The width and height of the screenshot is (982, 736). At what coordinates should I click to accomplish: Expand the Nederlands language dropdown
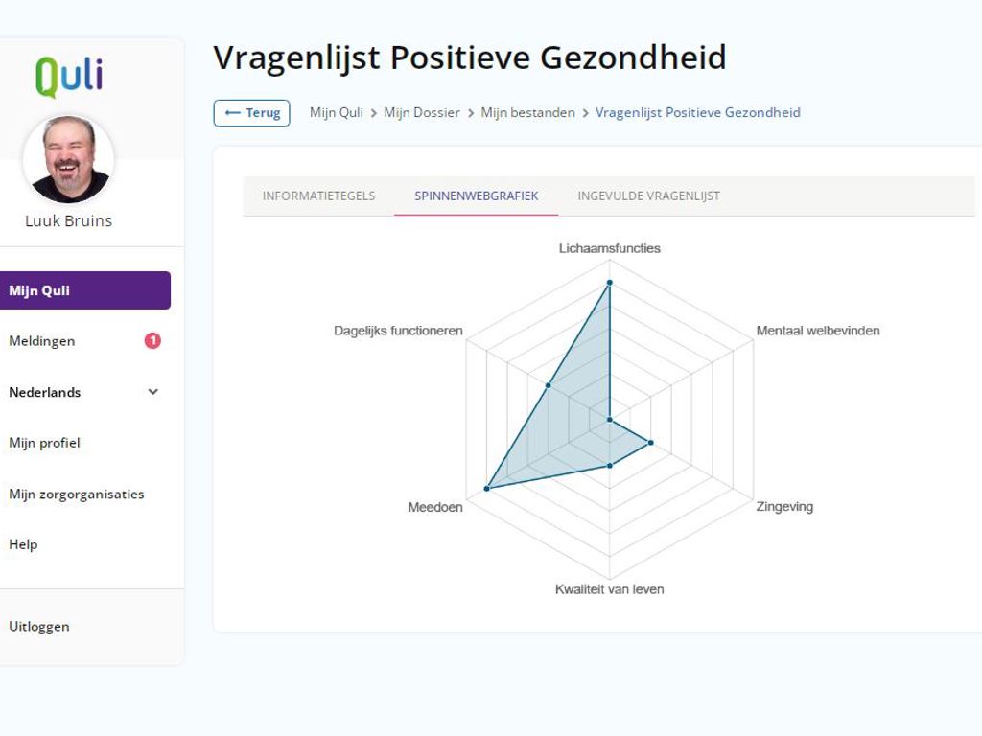[x=152, y=392]
